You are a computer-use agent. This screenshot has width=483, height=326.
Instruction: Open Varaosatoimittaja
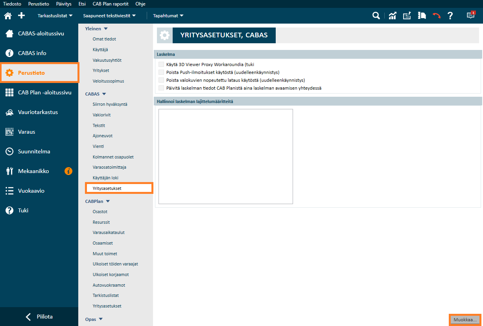[x=109, y=167]
